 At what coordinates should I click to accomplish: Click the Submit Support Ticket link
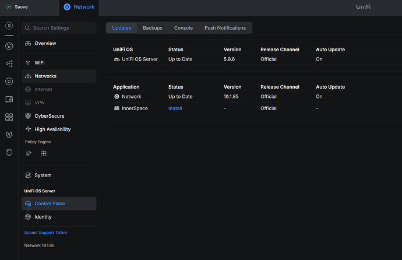(x=45, y=233)
